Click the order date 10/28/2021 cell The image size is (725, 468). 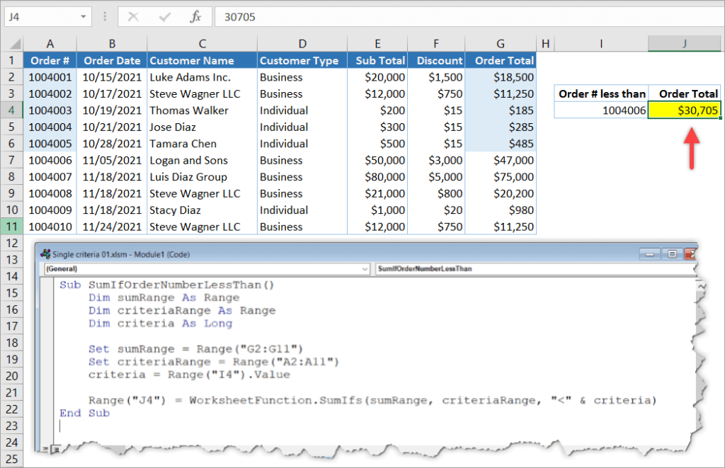click(x=112, y=144)
